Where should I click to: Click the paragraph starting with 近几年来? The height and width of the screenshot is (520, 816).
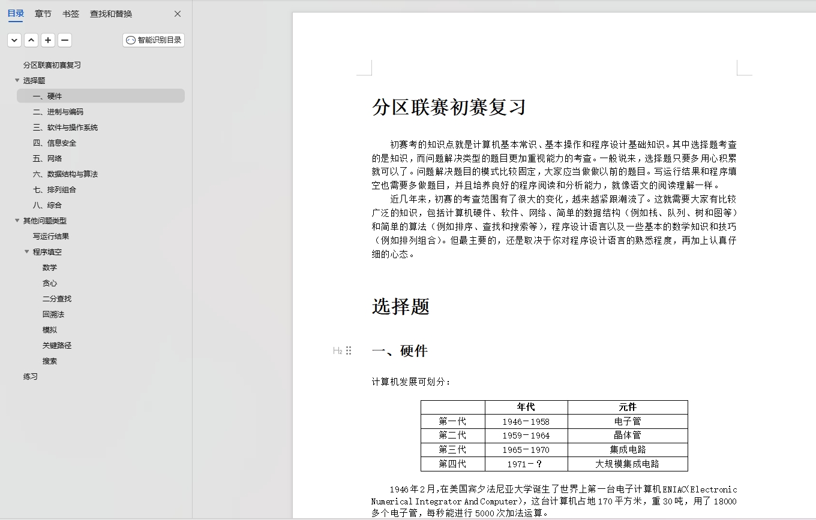(x=554, y=226)
